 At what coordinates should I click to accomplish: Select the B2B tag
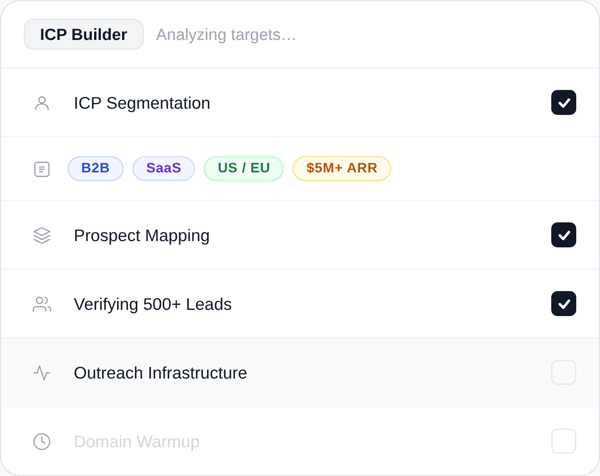(95, 168)
